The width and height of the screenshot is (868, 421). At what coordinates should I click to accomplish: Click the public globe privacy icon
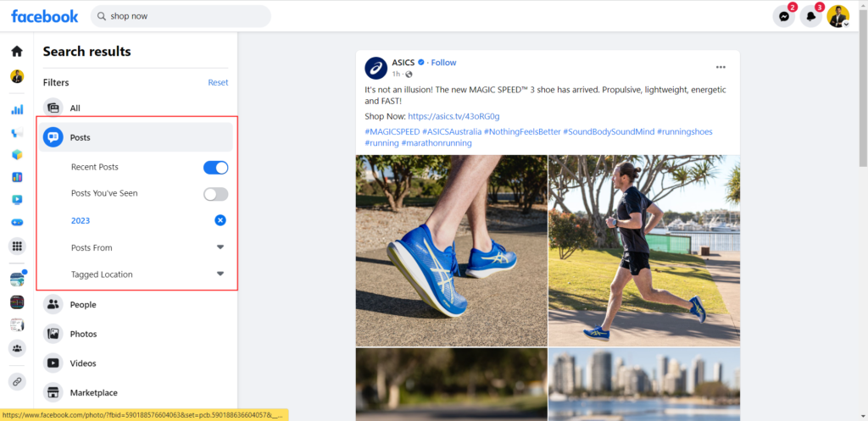(409, 75)
